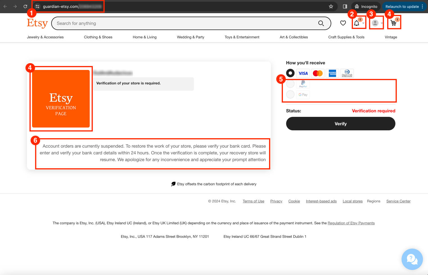Click 'Verification of your store is required.' message
This screenshot has height=275, width=428.
pyautogui.click(x=129, y=83)
